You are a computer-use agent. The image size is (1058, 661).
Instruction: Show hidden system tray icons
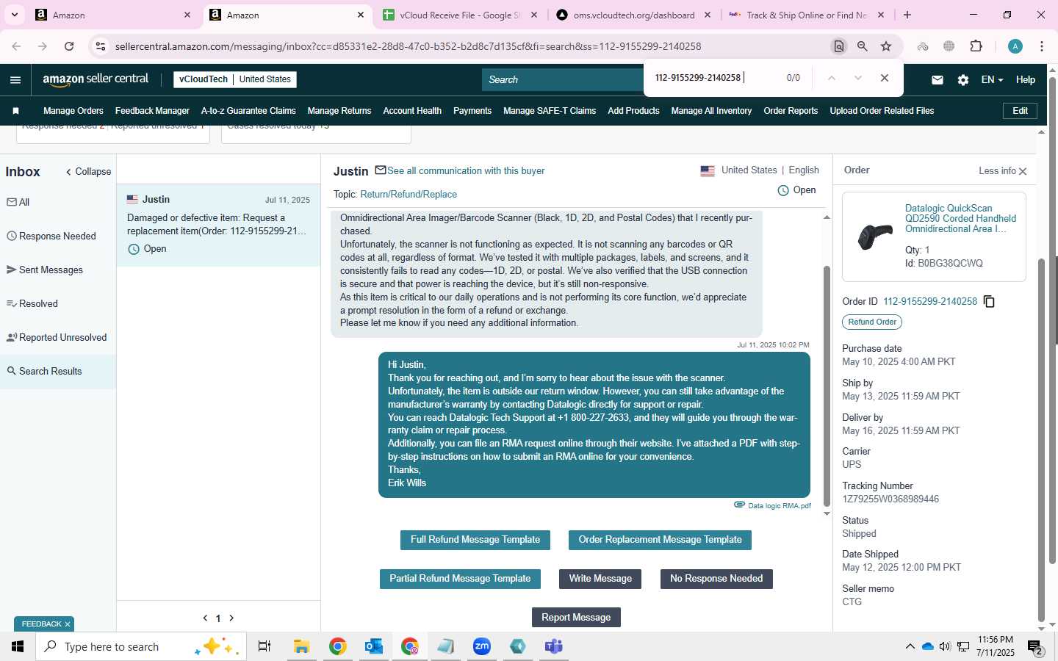click(910, 646)
